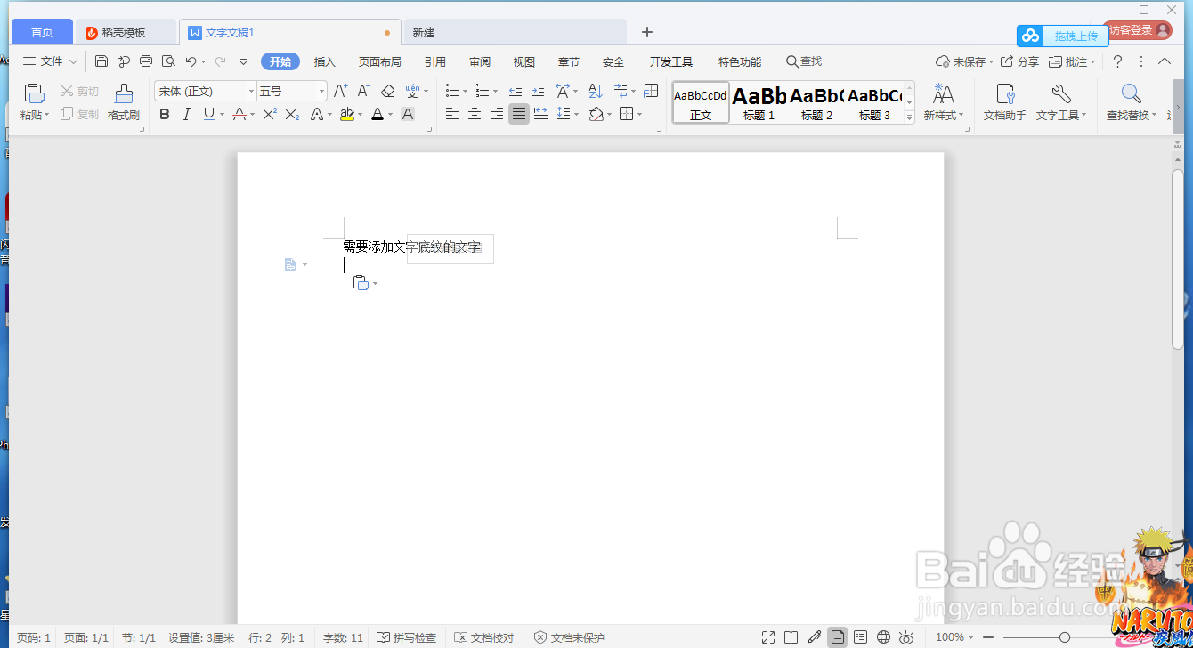Toggle italic formatting
1193x648 pixels.
pos(185,114)
